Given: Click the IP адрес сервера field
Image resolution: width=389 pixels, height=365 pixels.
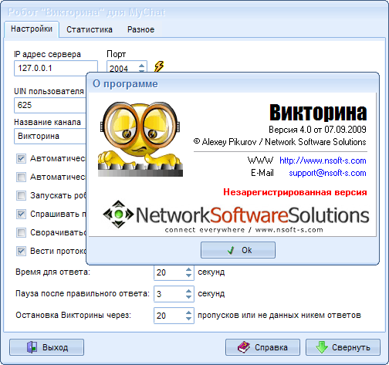Looking at the screenshot, I should 56,68.
